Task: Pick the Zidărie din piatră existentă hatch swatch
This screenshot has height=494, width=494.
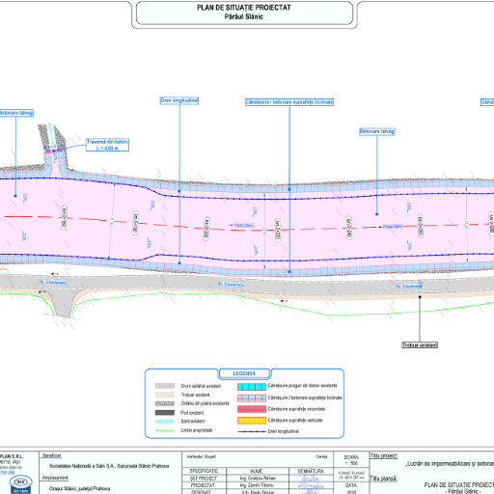Action: coord(165,403)
